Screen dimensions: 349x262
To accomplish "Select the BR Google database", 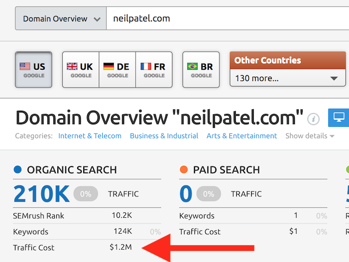I will coord(201,70).
